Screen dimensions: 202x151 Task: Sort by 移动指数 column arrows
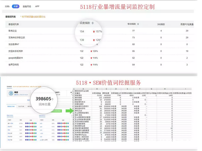click(x=138, y=24)
